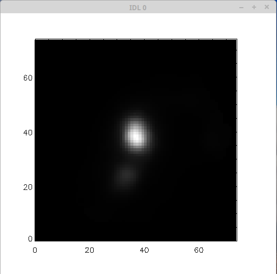Image resolution: width=277 pixels, height=274 pixels.
Task: Minimize the IDL 0 window
Action: click(241, 8)
